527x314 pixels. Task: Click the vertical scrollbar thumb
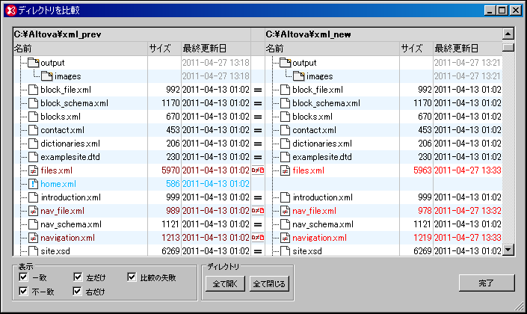508,46
